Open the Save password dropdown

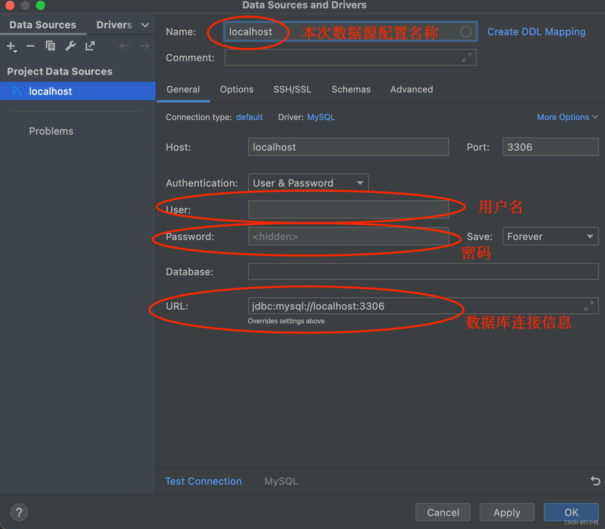(x=550, y=237)
